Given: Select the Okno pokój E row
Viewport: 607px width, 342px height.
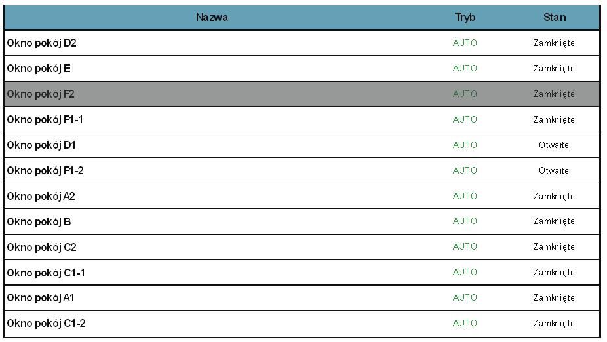Looking at the screenshot, I should click(302, 69).
